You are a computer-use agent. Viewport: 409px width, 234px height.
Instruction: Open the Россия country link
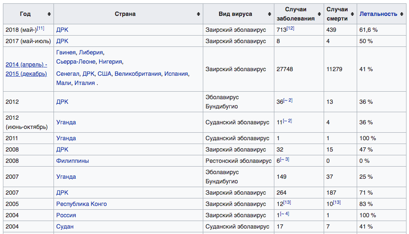(66, 216)
